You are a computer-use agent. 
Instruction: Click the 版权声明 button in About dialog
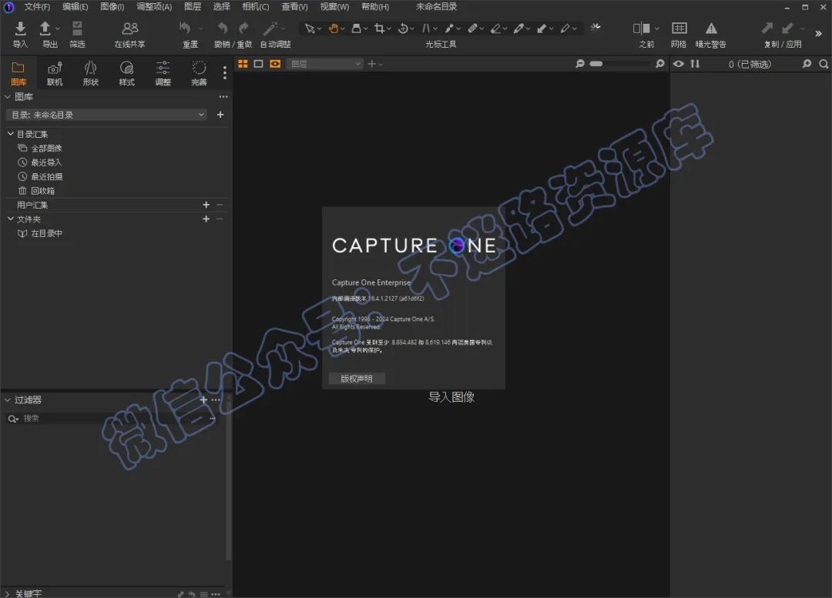tap(357, 379)
